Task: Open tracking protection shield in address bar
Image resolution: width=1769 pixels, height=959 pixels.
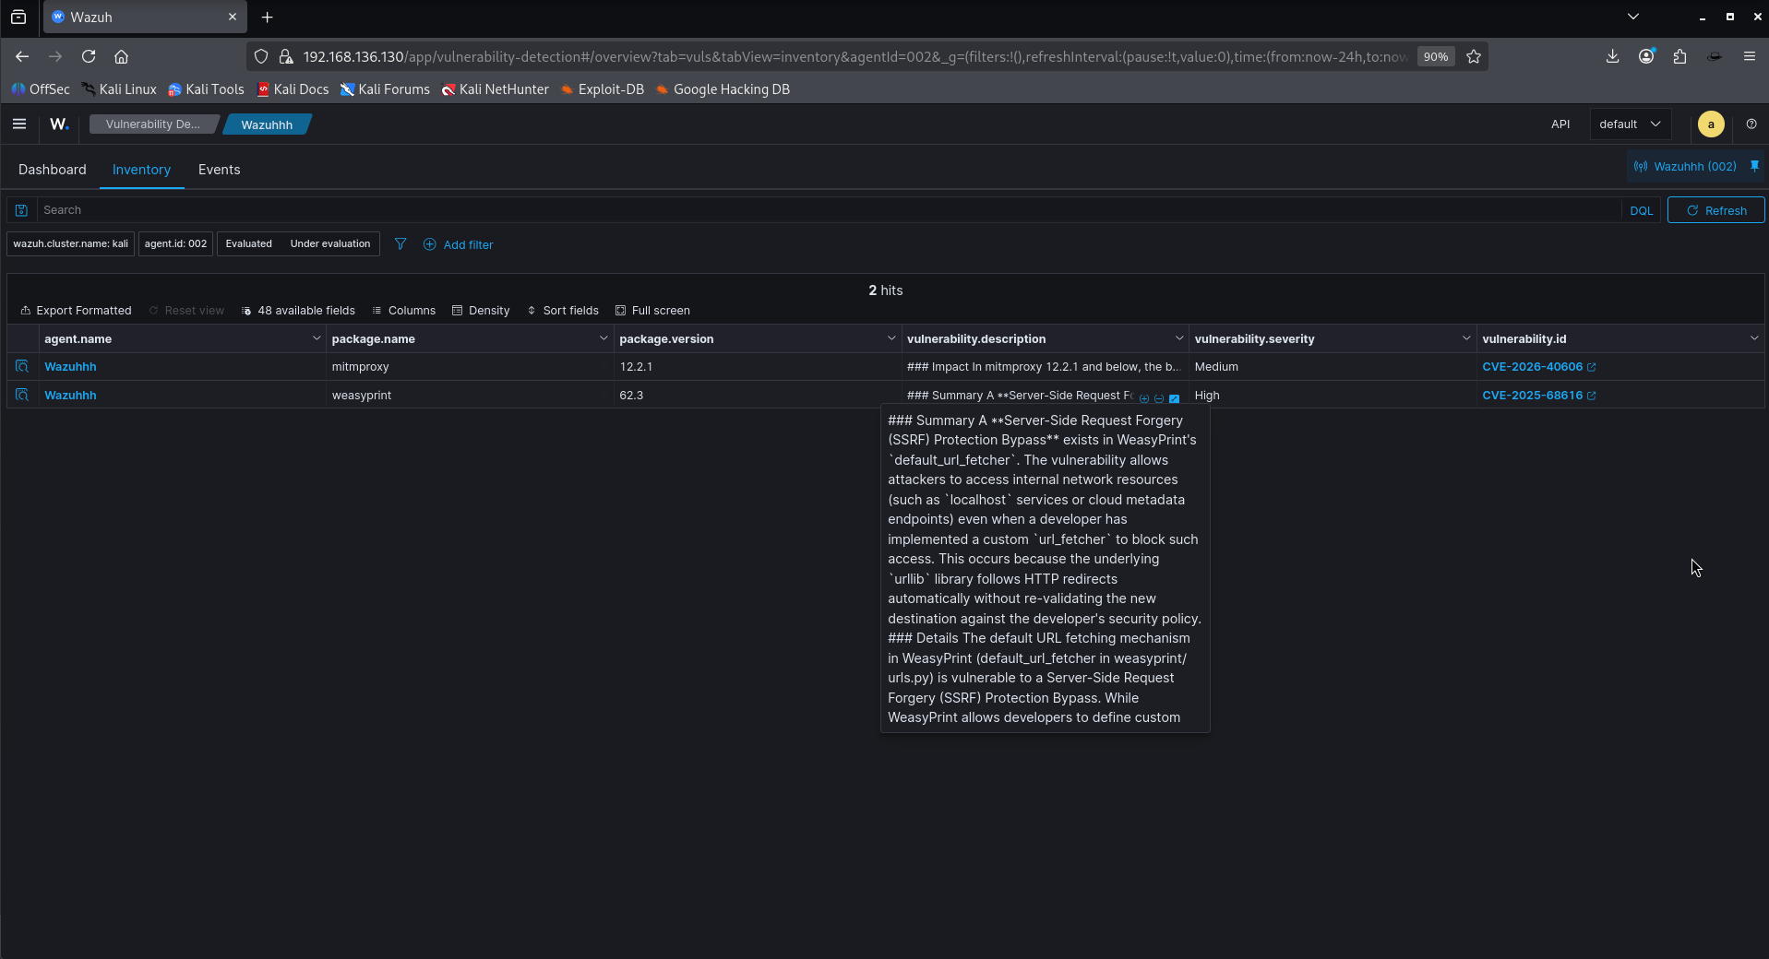Action: coord(261,56)
